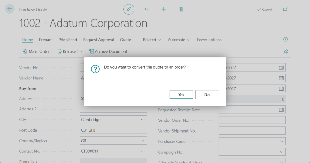The width and height of the screenshot is (310, 163).
Task: Click the trash delete icon
Action: pos(181,9)
